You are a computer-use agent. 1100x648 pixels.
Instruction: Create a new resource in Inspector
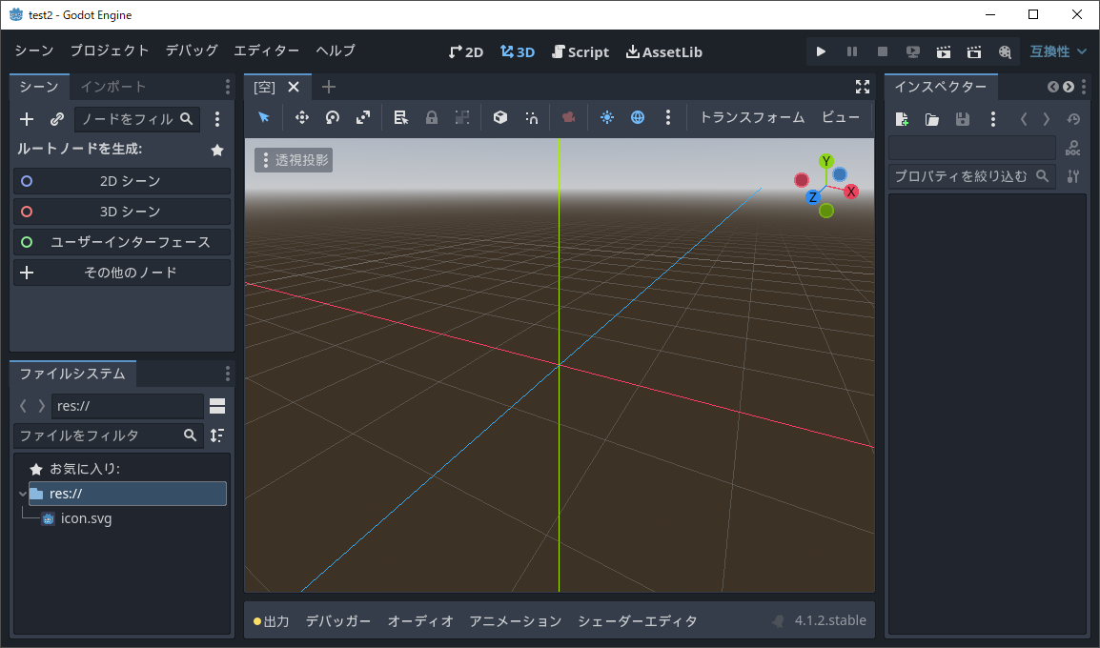pos(902,119)
